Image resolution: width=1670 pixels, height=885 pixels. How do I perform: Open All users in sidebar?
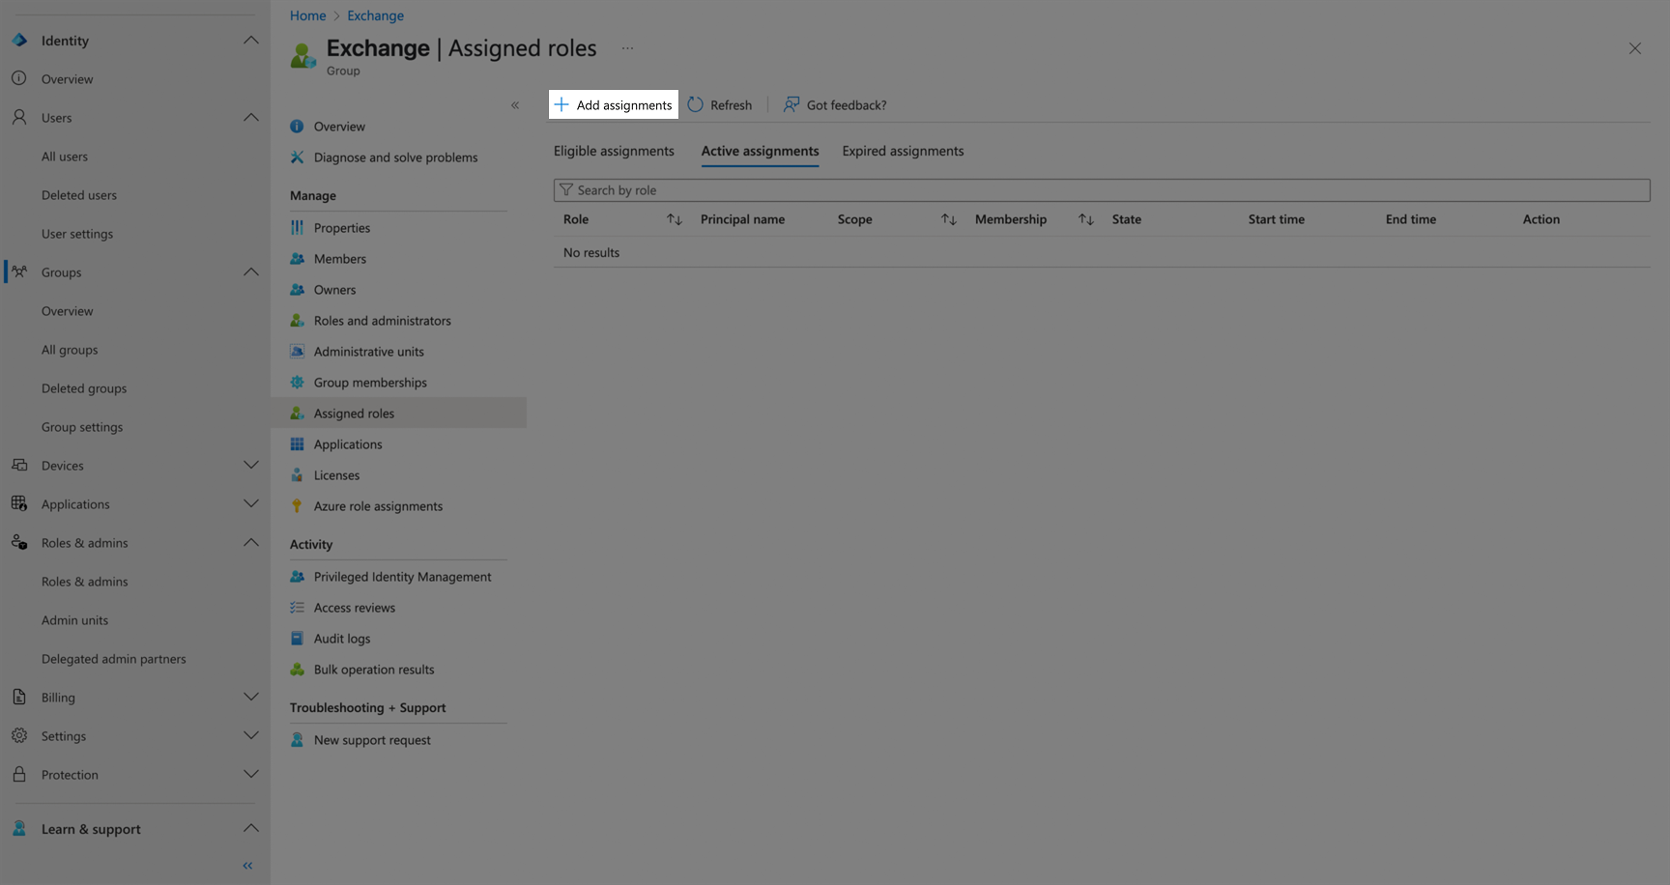(65, 157)
